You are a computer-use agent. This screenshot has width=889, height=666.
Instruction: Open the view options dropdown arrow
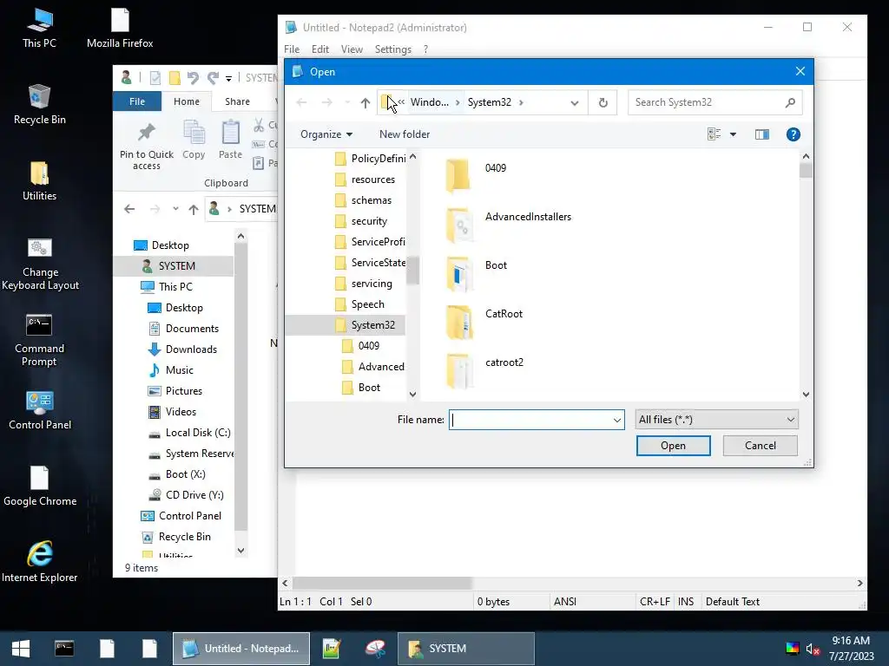tap(733, 134)
